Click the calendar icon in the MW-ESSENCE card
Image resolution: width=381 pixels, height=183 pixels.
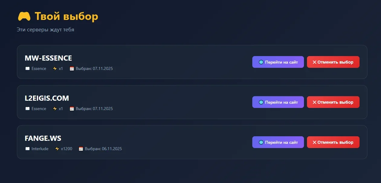point(72,68)
